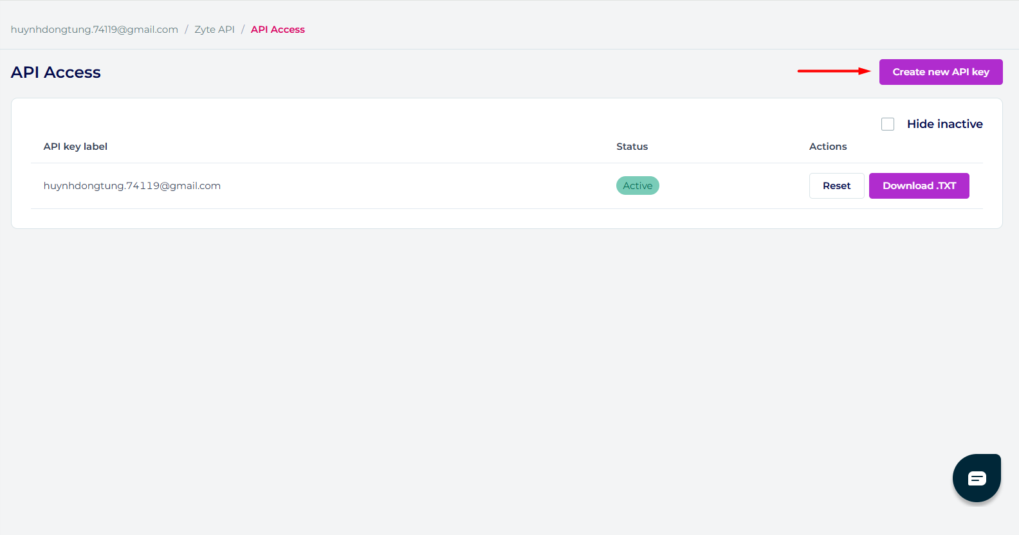Click the Hide inactive text label
The image size is (1019, 535).
pyautogui.click(x=944, y=124)
